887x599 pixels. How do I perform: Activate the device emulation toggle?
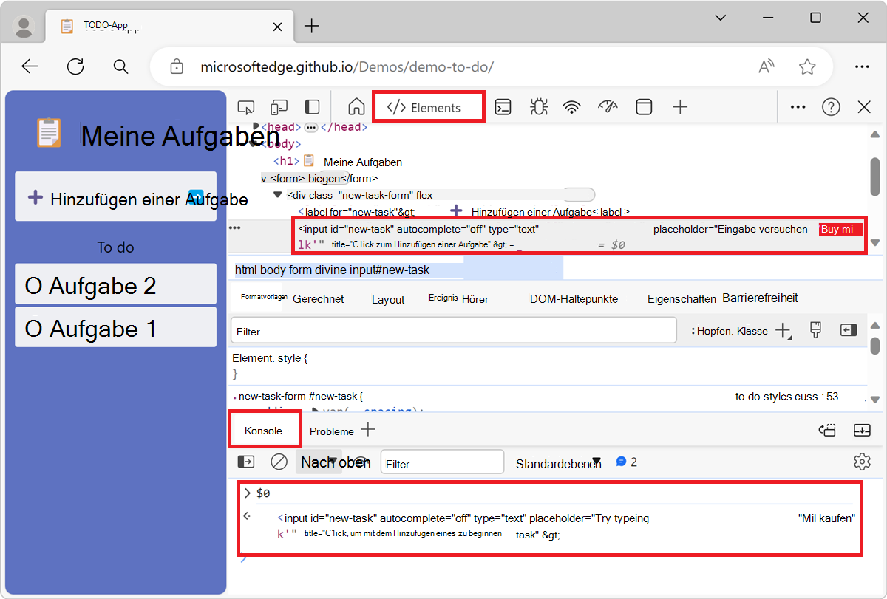pos(279,106)
